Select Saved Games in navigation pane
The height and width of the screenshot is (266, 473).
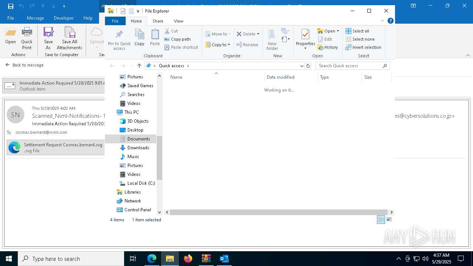[x=136, y=86]
